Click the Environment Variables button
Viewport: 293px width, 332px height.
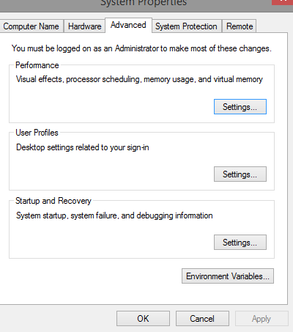click(228, 276)
